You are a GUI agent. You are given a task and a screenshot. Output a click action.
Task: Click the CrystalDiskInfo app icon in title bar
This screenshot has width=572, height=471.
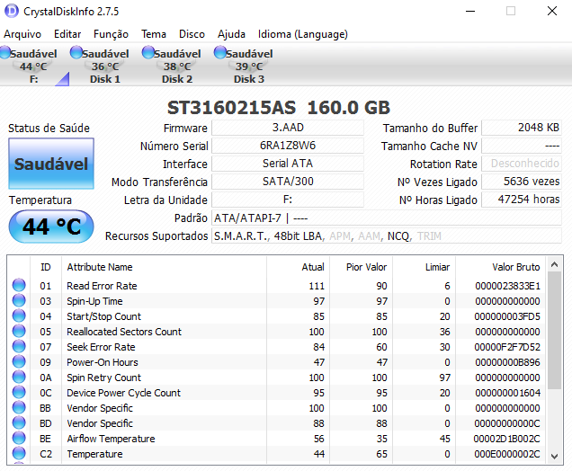pyautogui.click(x=12, y=11)
